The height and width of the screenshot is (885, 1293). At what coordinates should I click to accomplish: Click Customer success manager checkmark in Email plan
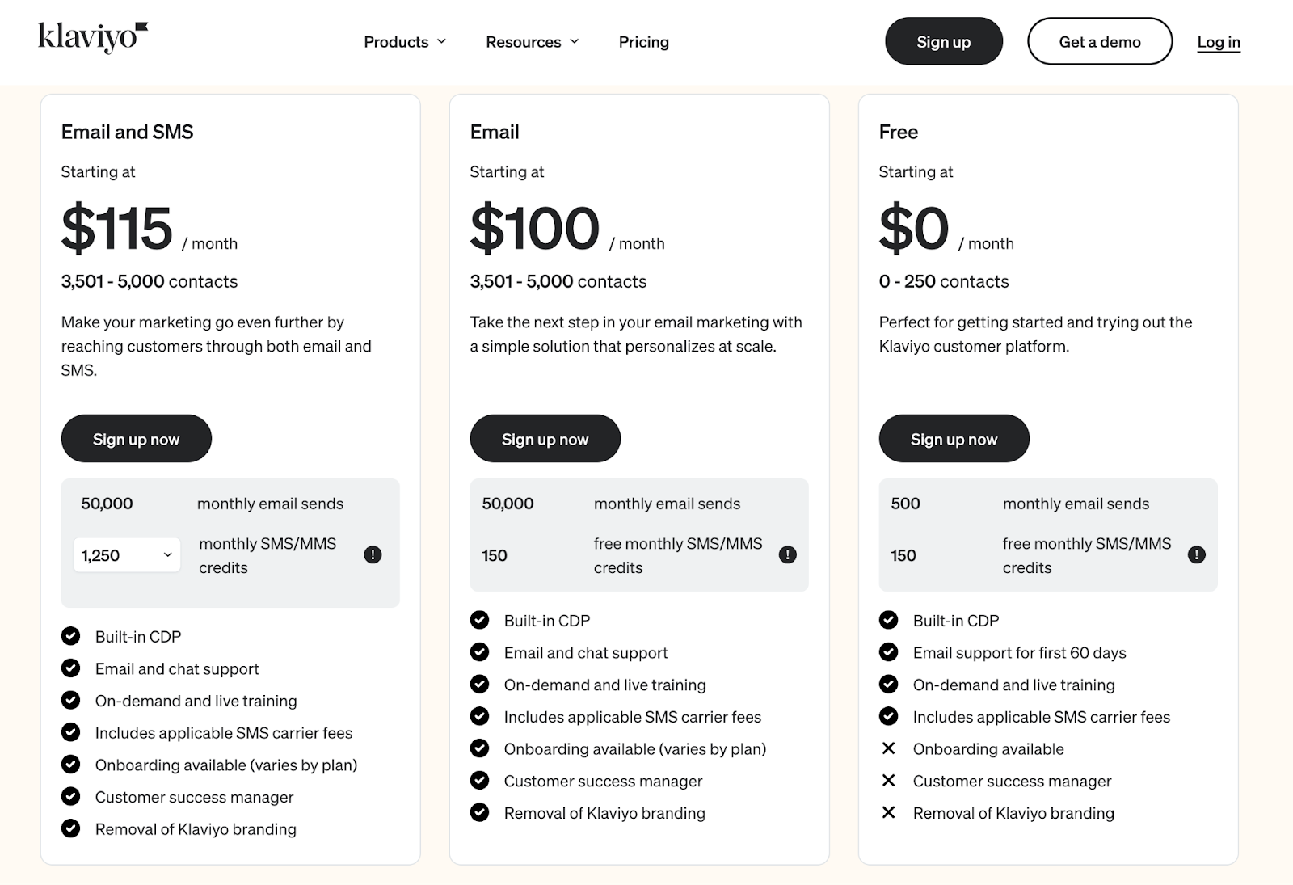(480, 781)
